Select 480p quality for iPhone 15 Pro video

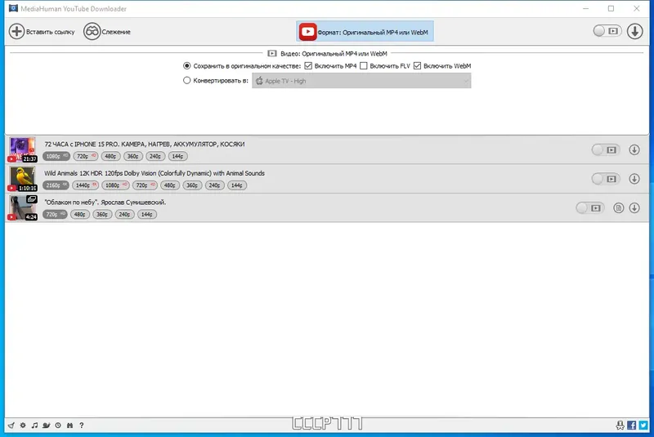coord(110,156)
